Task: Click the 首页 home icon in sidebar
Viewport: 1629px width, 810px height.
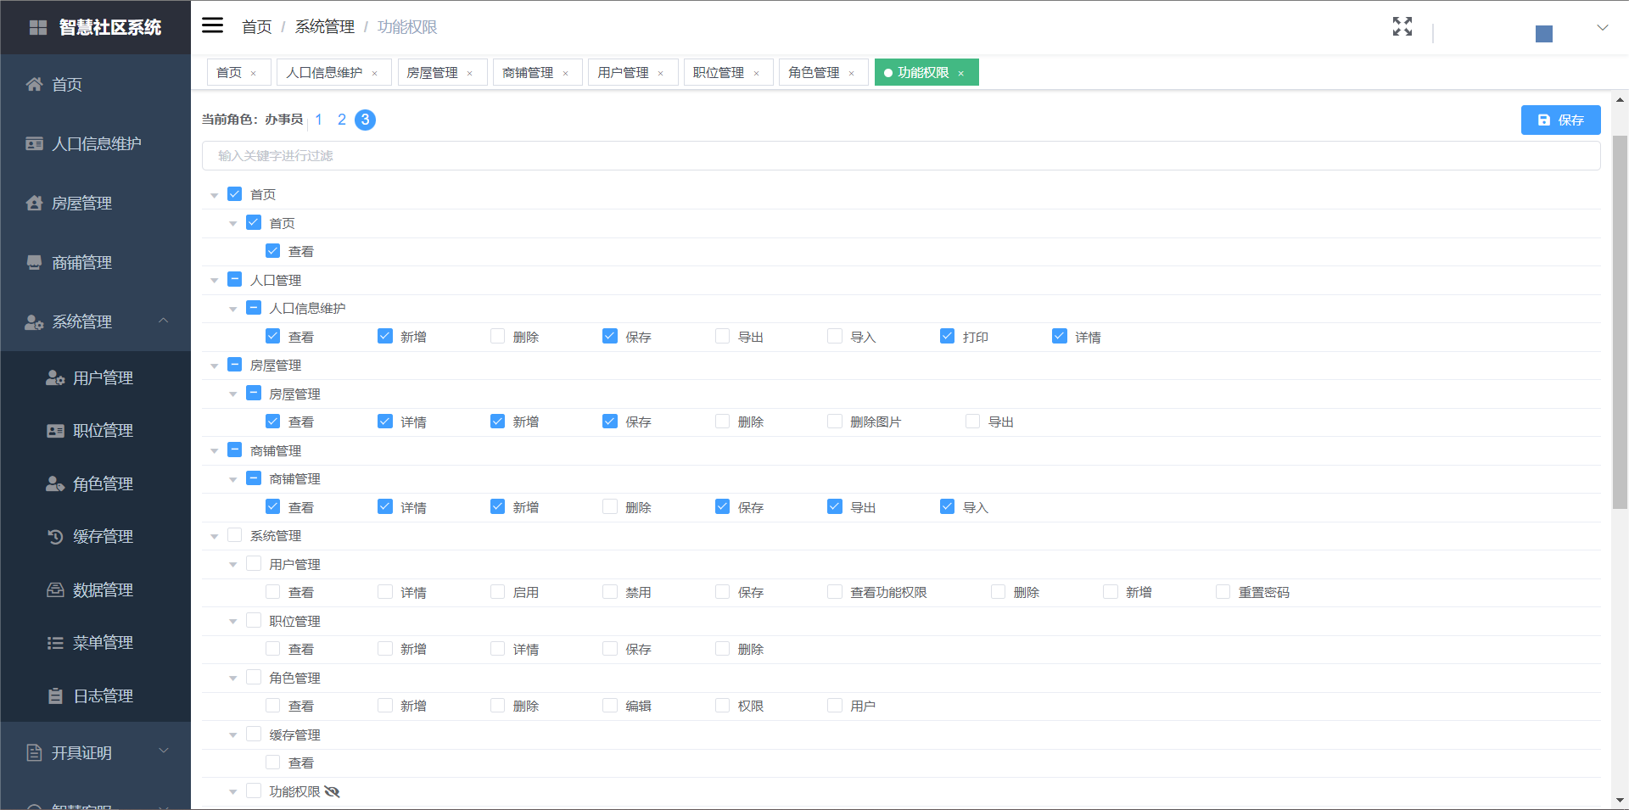Action: (34, 84)
